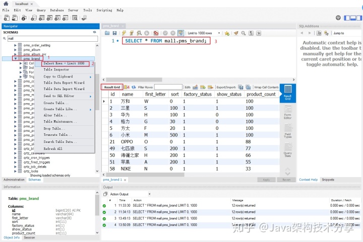Toggle continue-on-error script option
Viewport: 363px width, 242px height.
[156, 33]
